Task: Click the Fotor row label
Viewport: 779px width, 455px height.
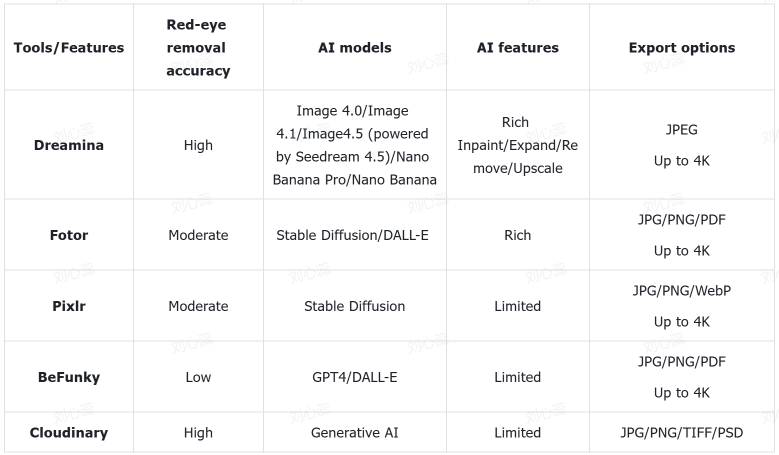Action: (x=69, y=235)
